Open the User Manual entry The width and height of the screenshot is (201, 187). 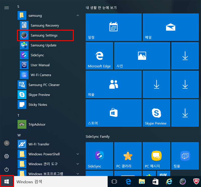(x=49, y=65)
